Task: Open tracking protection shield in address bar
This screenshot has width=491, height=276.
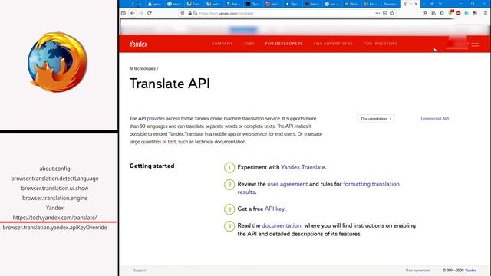Action: (x=183, y=13)
